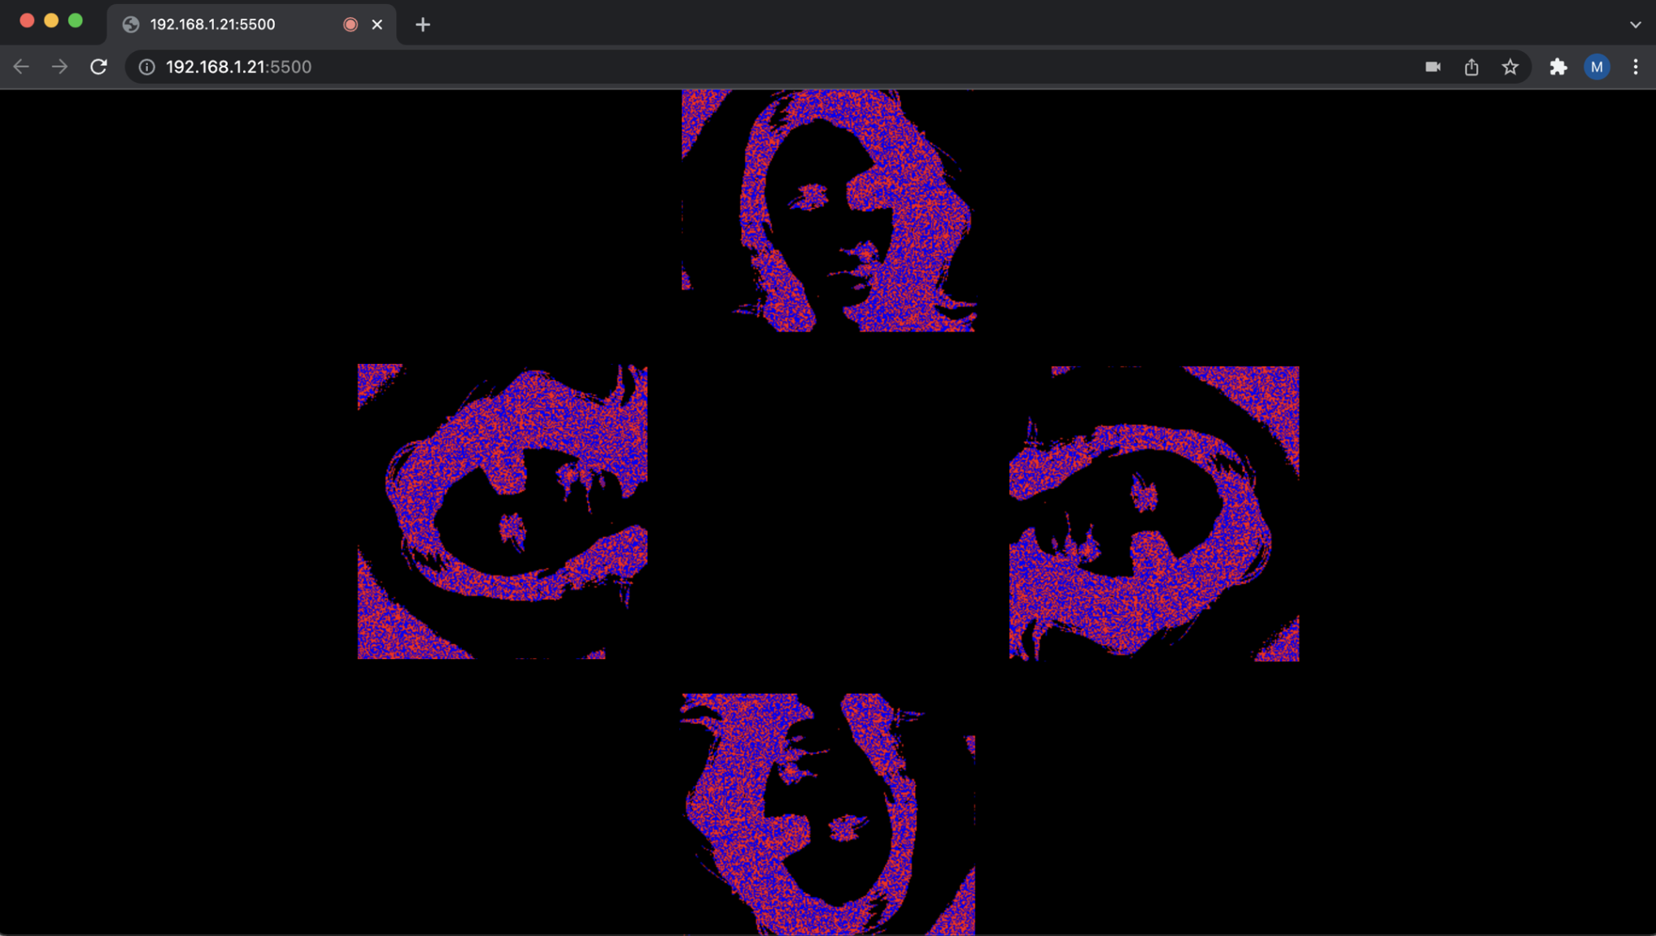Image resolution: width=1656 pixels, height=936 pixels.
Task: Open the Extensions puzzle icon
Action: pos(1558,67)
